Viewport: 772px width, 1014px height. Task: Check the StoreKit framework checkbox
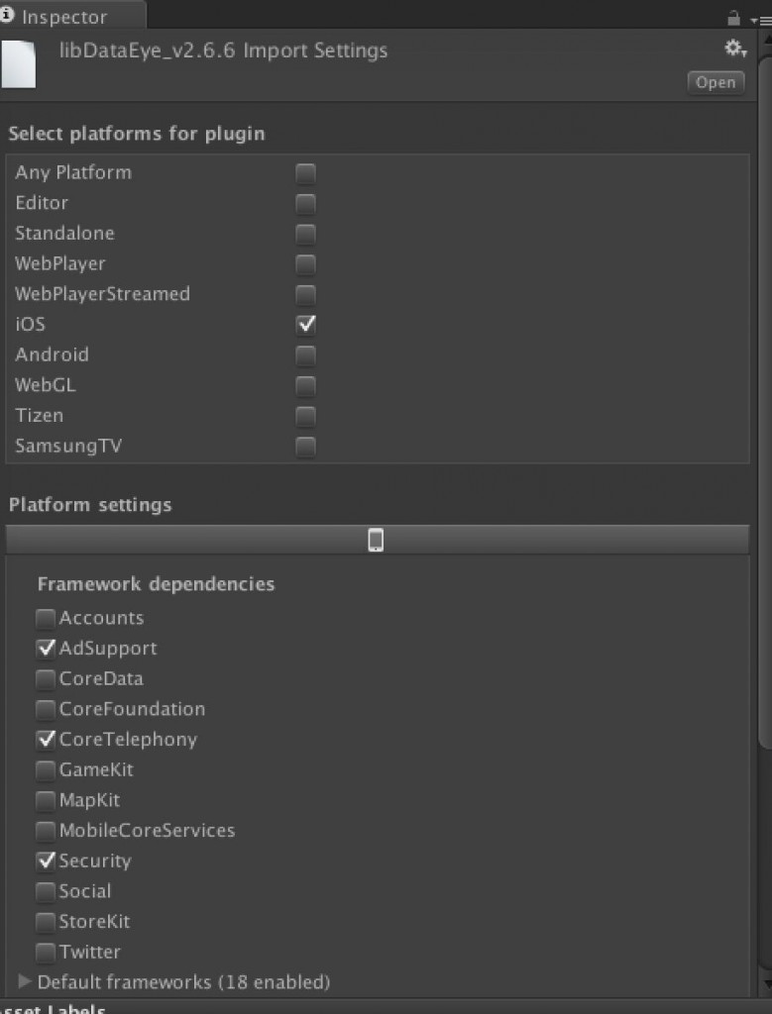click(46, 922)
